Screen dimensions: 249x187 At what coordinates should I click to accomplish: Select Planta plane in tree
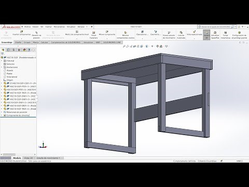click(9, 74)
